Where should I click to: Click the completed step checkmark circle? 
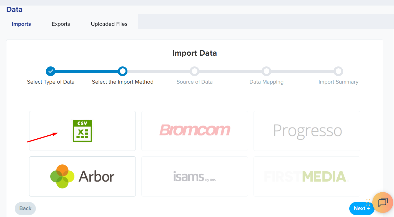(51, 71)
